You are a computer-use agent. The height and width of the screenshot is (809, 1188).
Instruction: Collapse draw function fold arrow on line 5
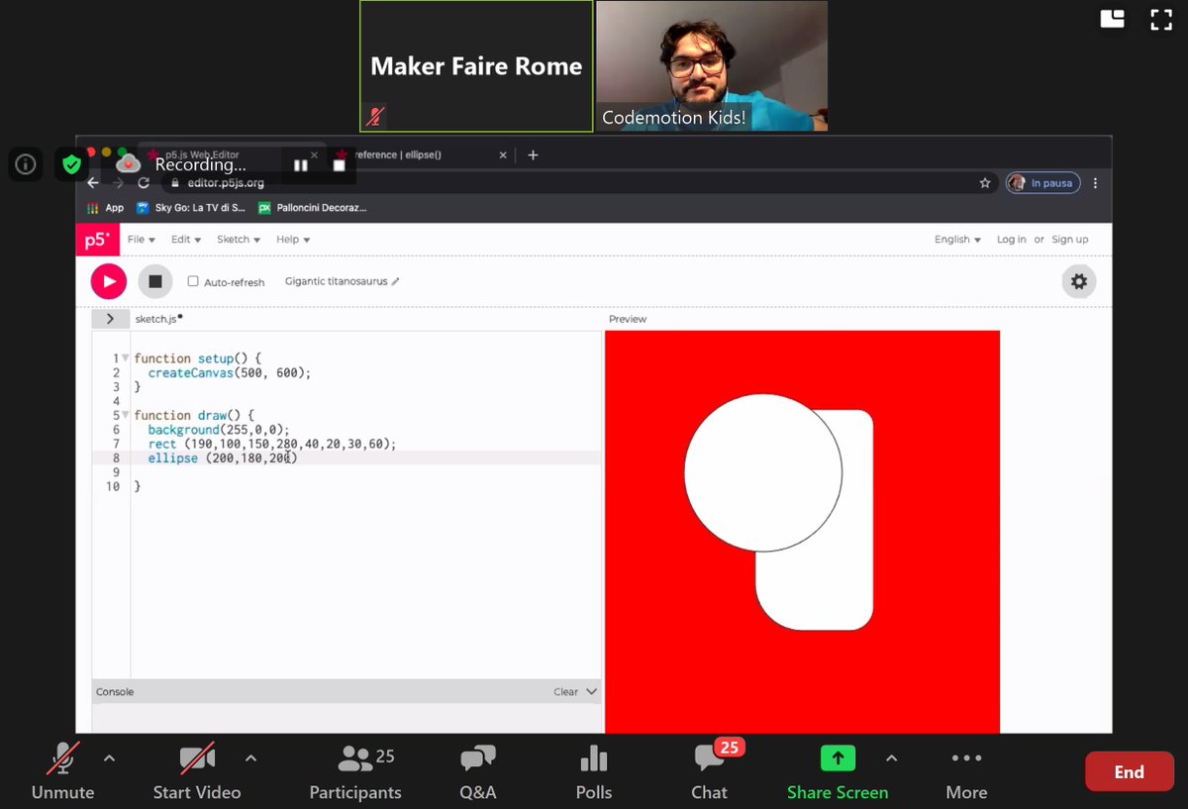coord(126,415)
